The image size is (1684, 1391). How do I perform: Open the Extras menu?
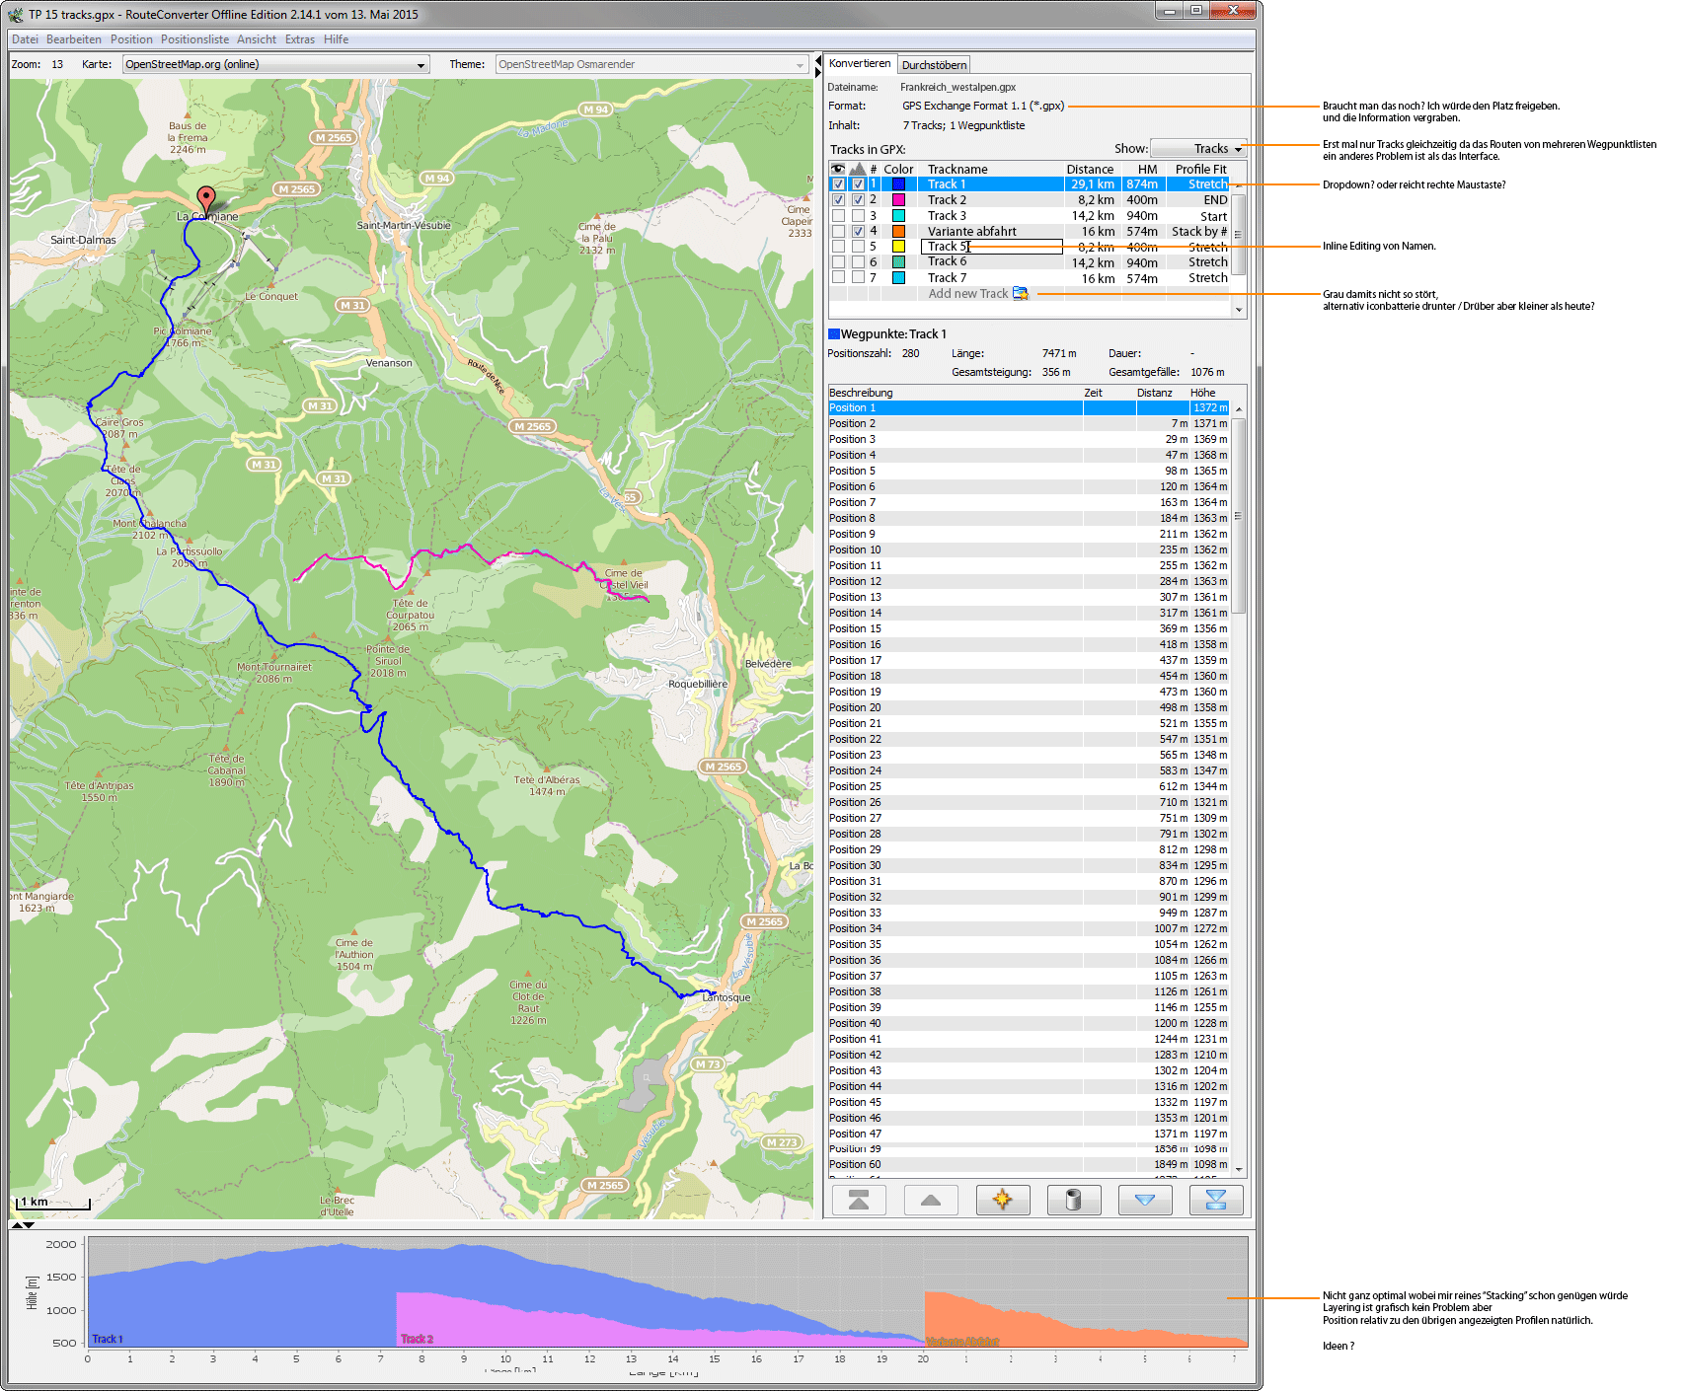(299, 39)
